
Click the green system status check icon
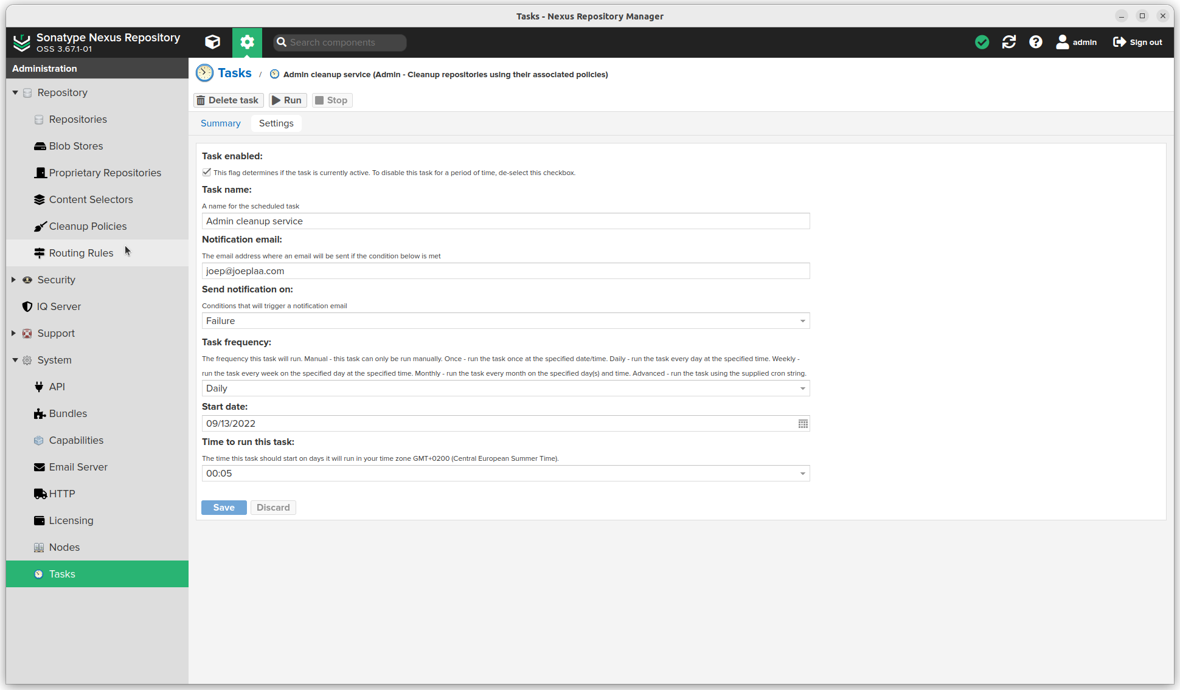point(982,42)
